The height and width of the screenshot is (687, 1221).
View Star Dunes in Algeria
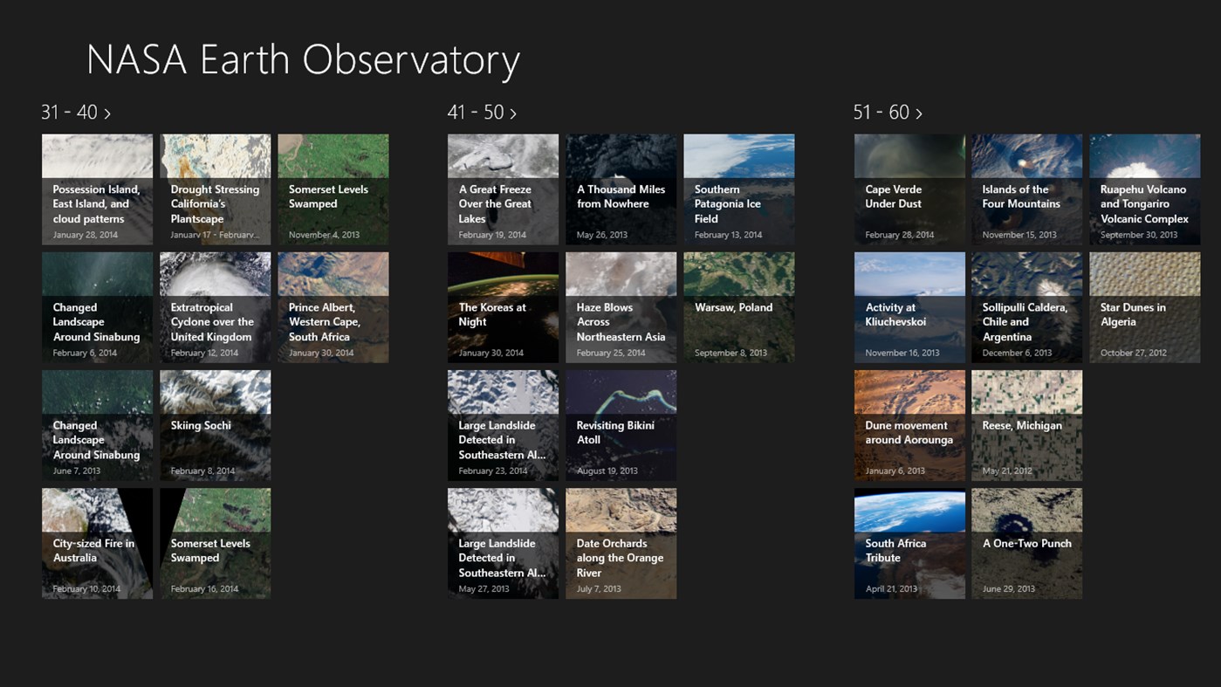click(1144, 307)
